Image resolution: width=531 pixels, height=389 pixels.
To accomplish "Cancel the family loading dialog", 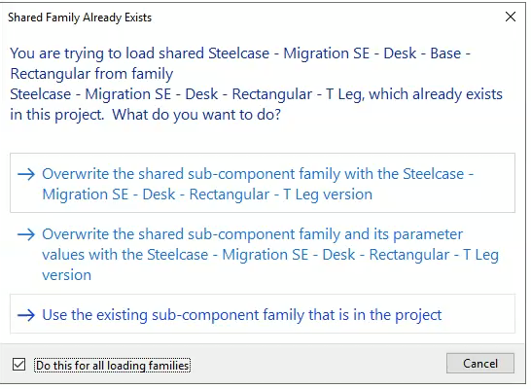I will coord(480,364).
